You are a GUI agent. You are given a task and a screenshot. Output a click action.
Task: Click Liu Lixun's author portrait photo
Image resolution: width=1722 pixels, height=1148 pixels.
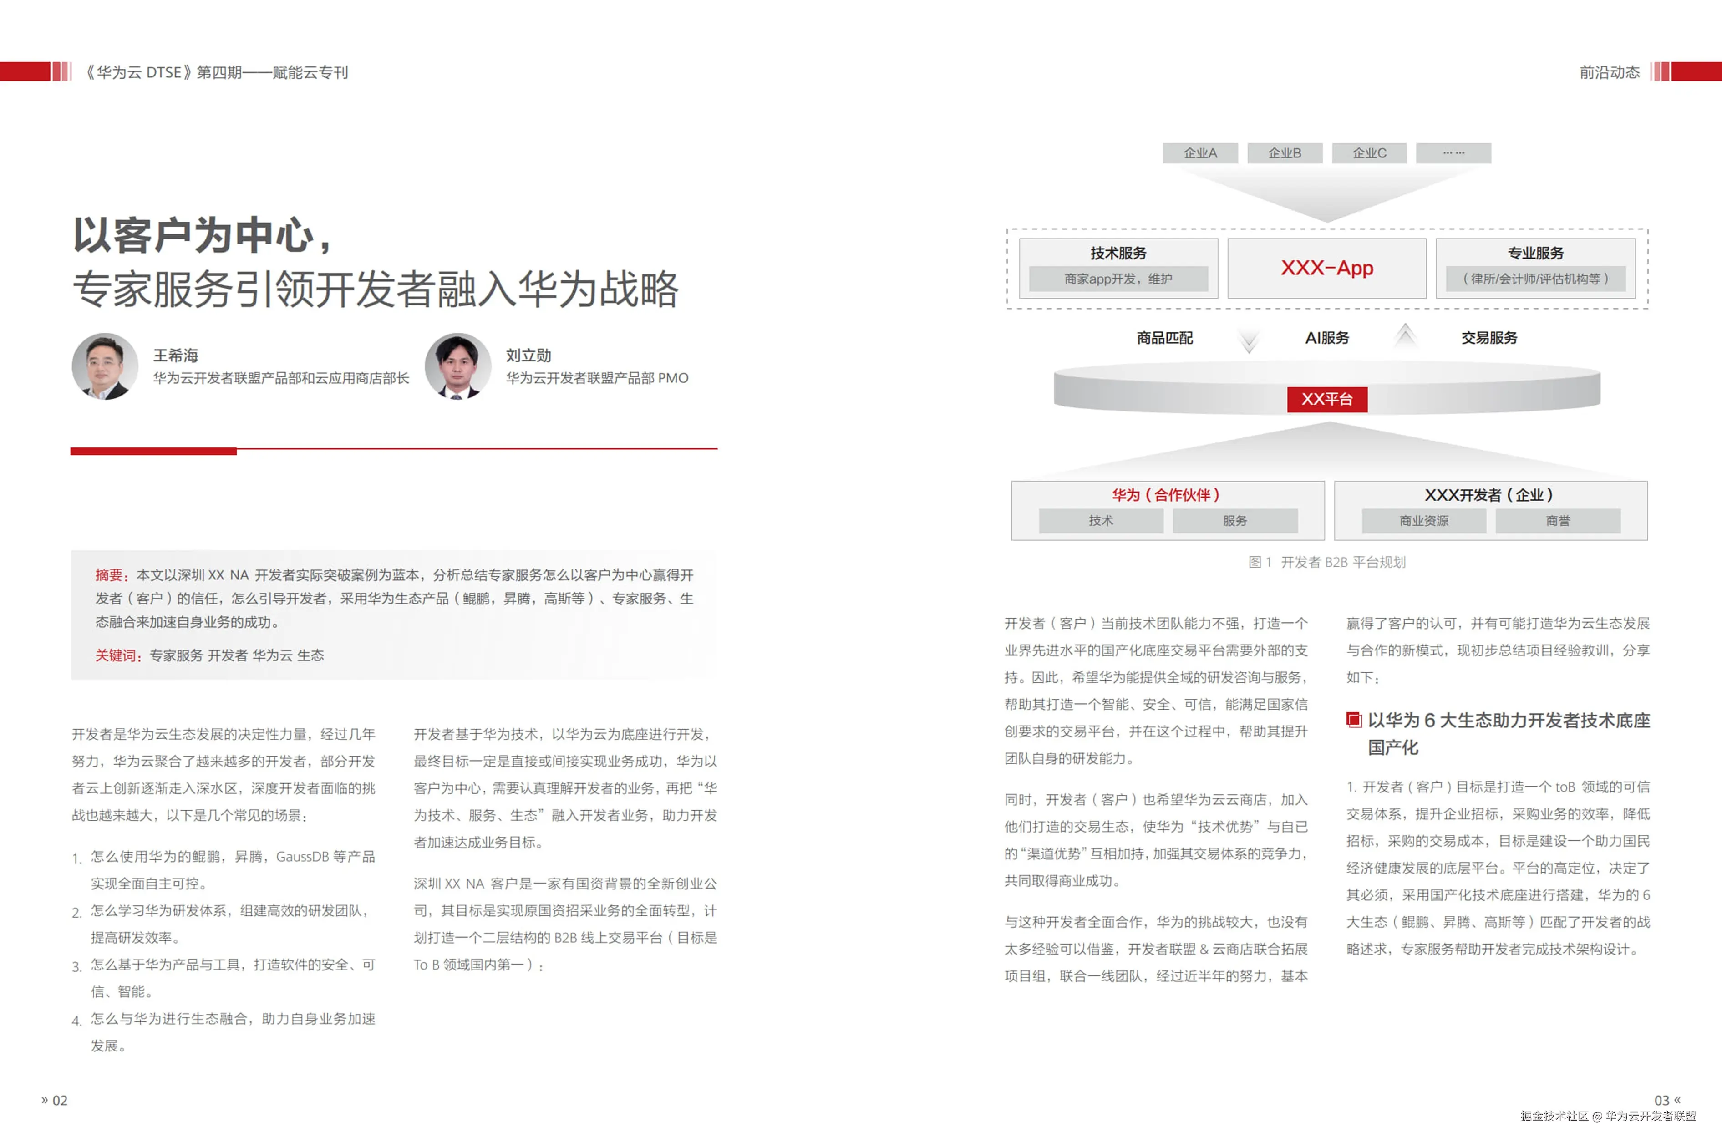point(457,366)
